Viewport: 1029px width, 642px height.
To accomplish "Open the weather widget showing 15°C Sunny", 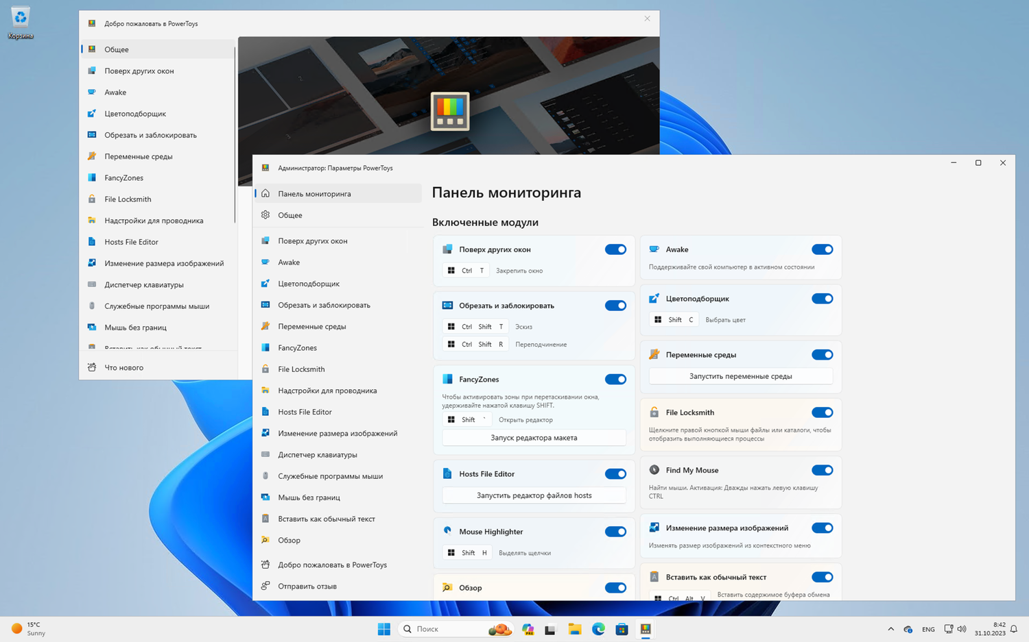I will point(28,629).
